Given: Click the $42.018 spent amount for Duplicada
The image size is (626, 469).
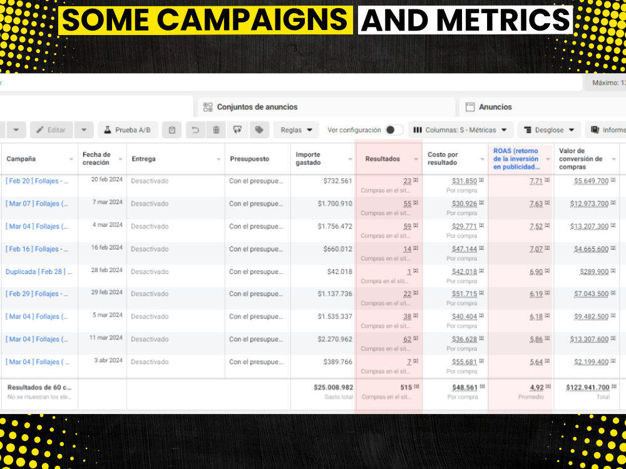Looking at the screenshot, I should tap(339, 272).
